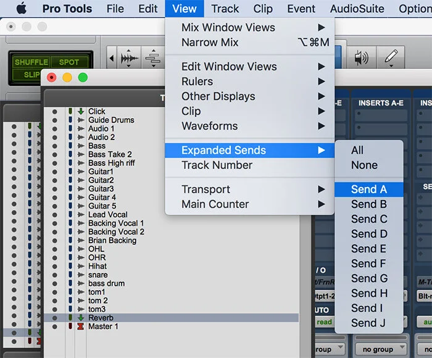
Task: Select the waveform zoom tool icon
Action: coord(129,58)
